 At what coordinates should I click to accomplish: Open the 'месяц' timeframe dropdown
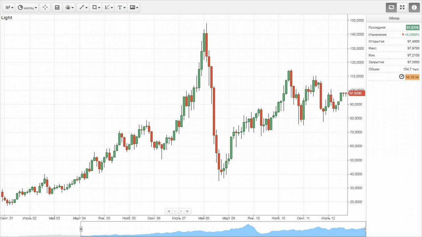pos(28,7)
